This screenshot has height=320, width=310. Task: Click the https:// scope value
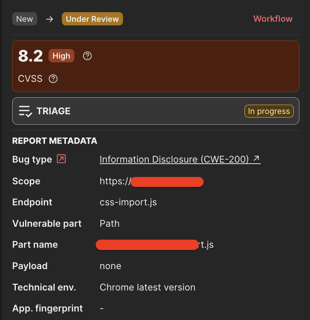[152, 181]
